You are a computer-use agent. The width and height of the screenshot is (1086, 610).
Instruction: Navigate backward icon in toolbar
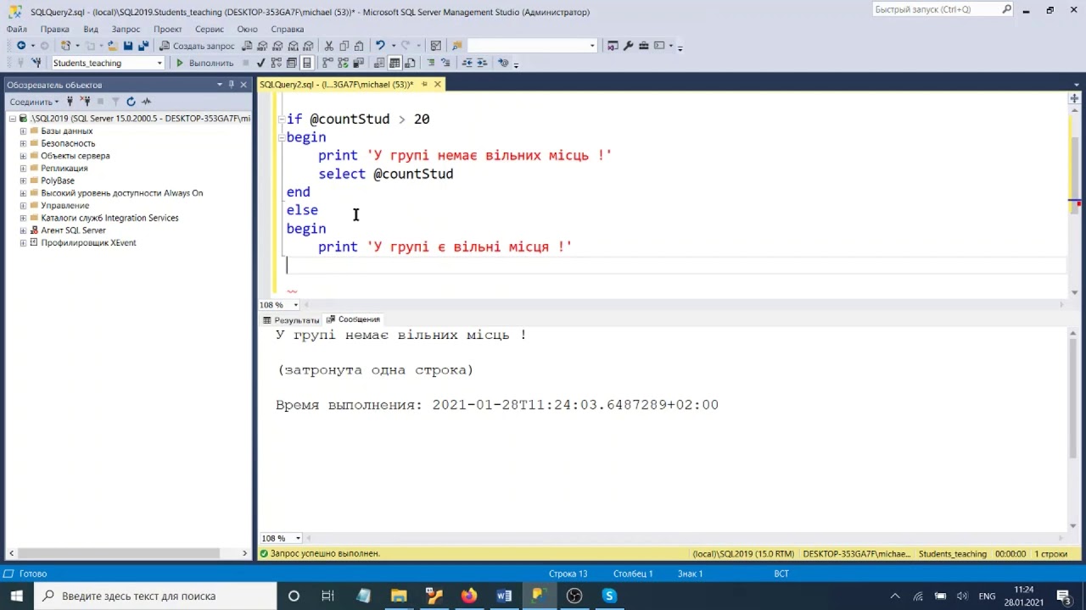pos(21,46)
